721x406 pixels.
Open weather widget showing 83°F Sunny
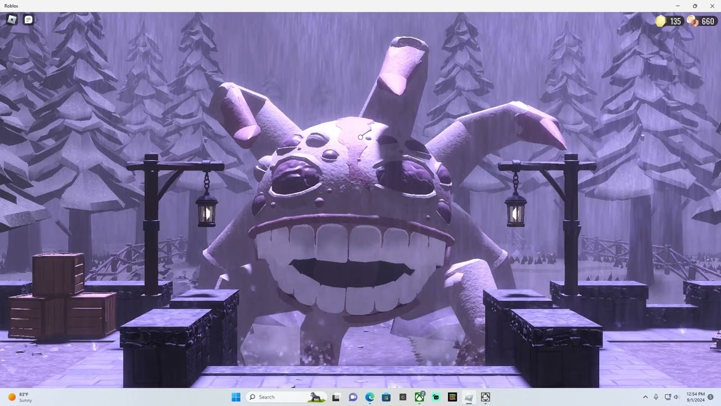[x=20, y=397]
